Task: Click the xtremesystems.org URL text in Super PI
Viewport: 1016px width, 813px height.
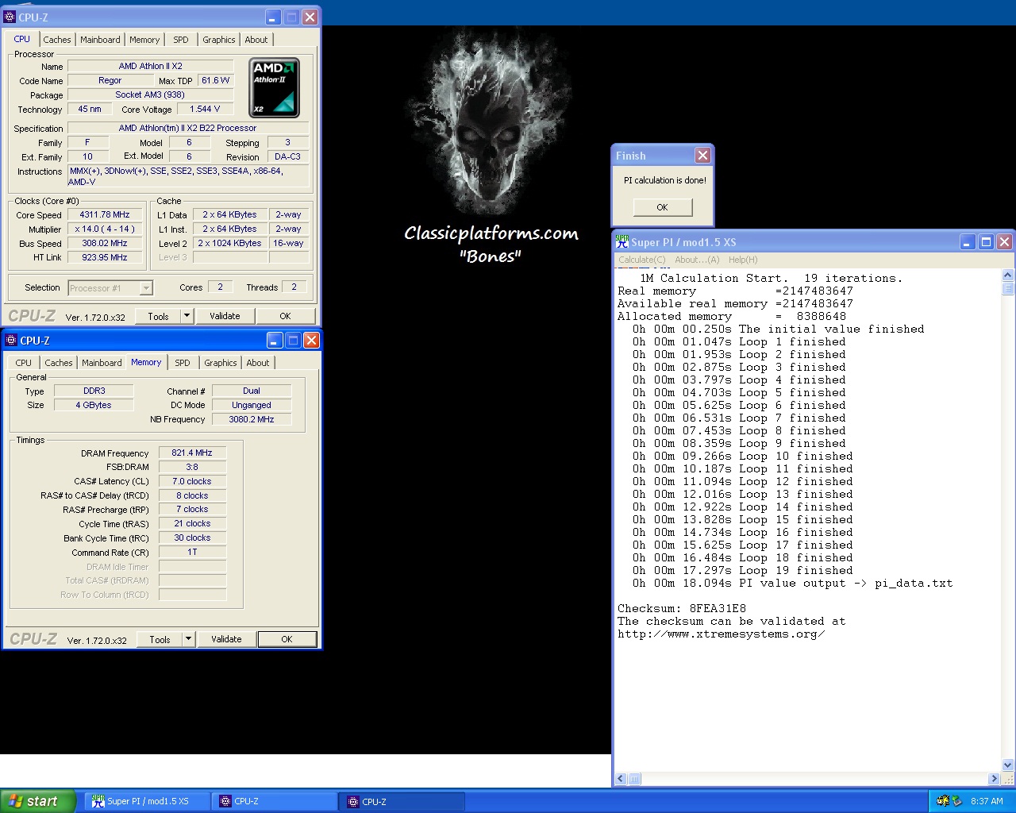Action: tap(722, 634)
